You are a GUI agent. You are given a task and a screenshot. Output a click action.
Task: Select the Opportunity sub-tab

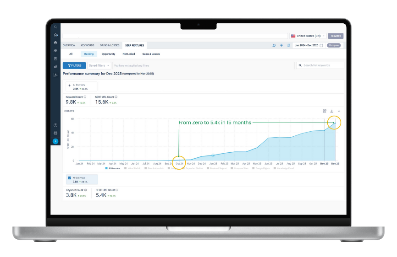click(x=108, y=54)
